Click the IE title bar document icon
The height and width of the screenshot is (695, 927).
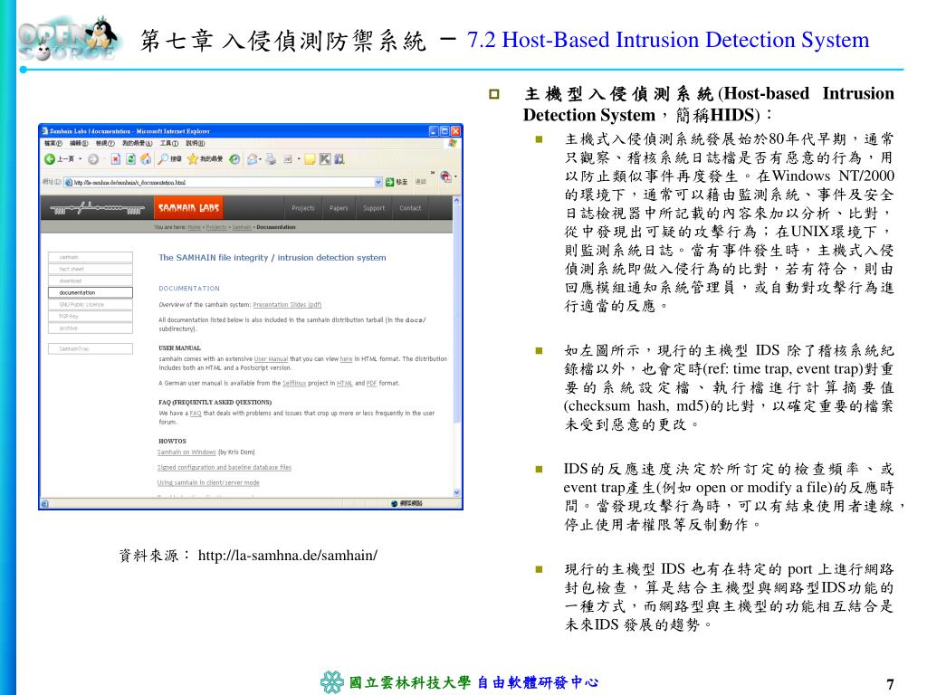pos(45,131)
